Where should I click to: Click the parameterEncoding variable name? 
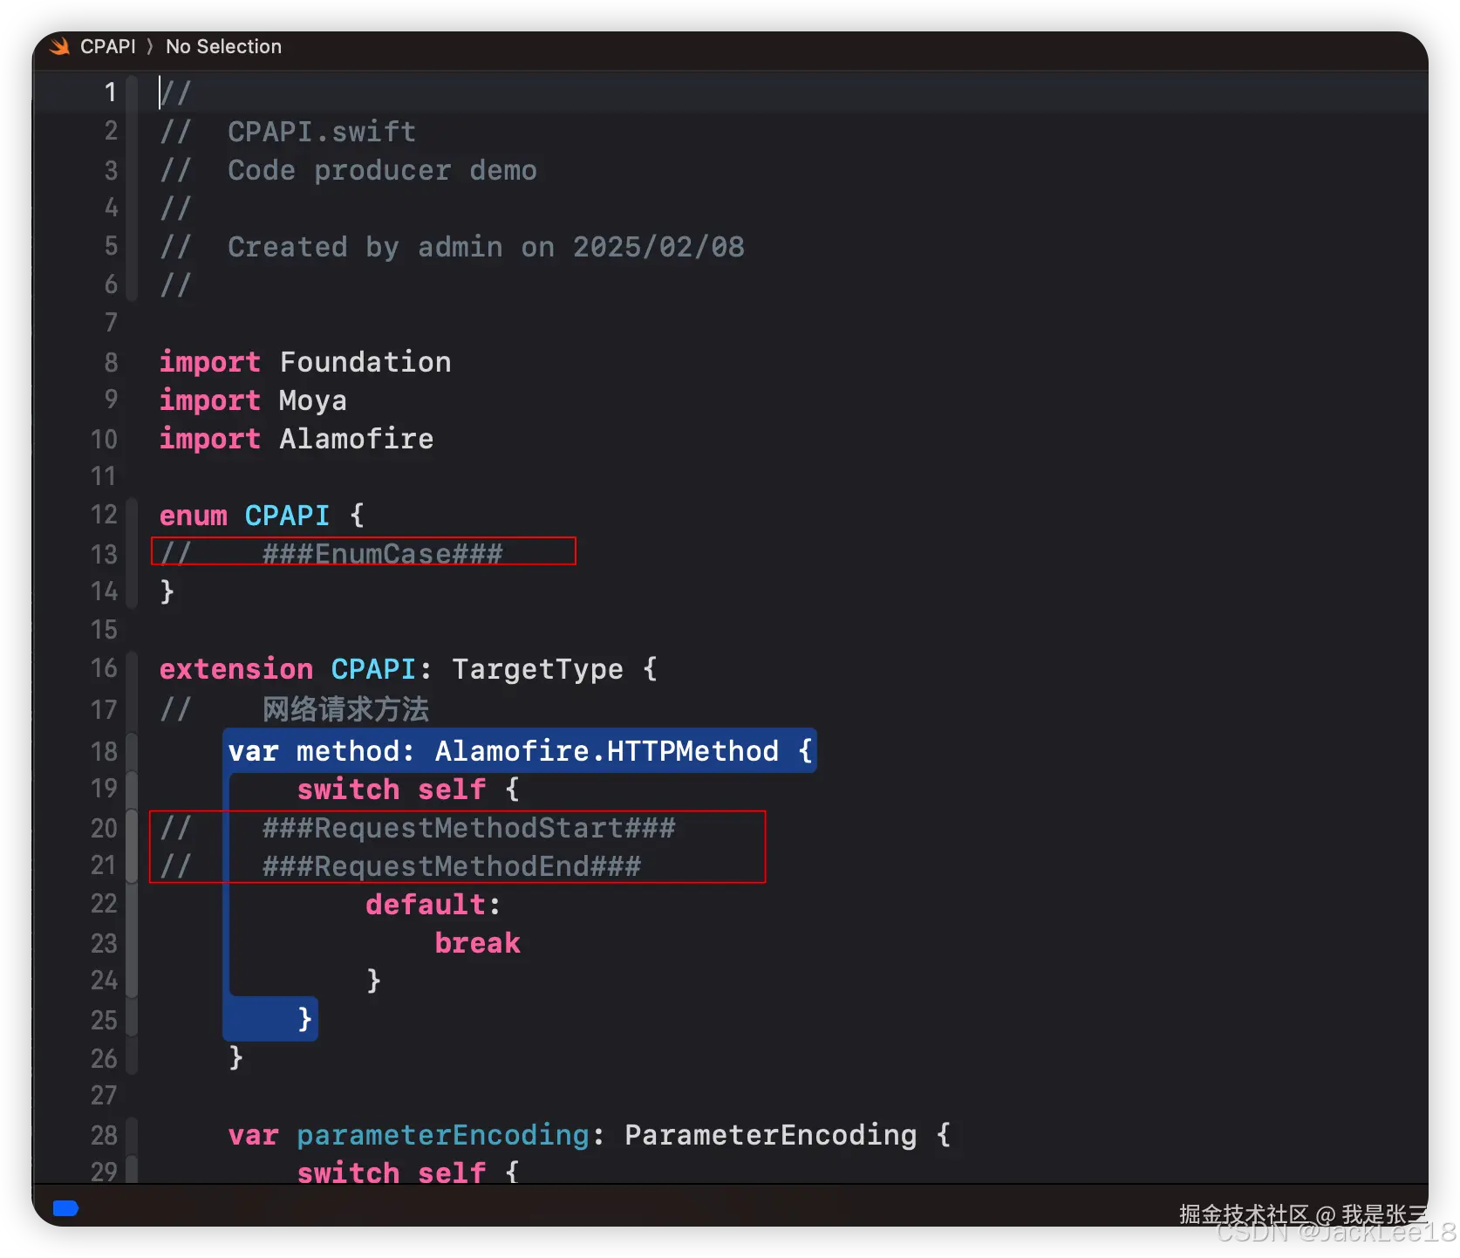pyautogui.click(x=443, y=1135)
